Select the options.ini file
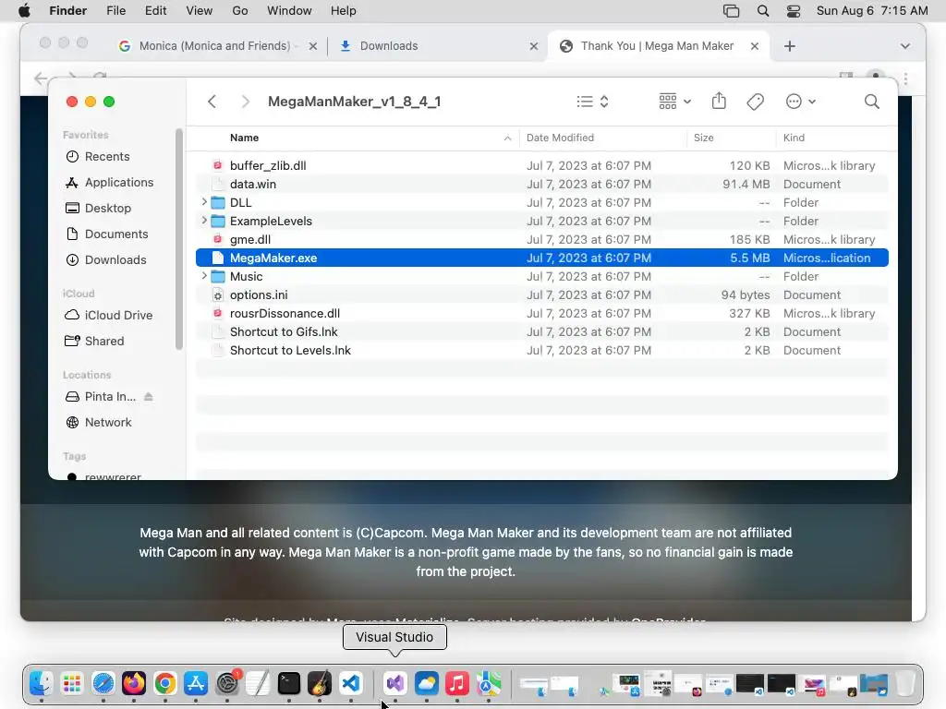 [x=541, y=294]
